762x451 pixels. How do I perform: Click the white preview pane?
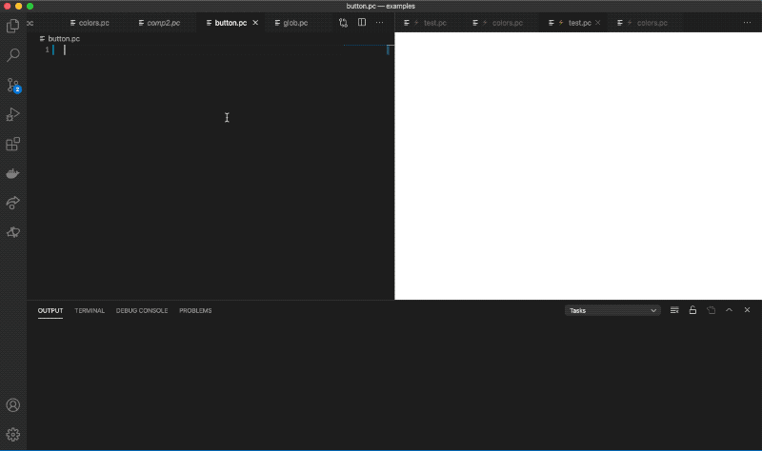(x=578, y=166)
